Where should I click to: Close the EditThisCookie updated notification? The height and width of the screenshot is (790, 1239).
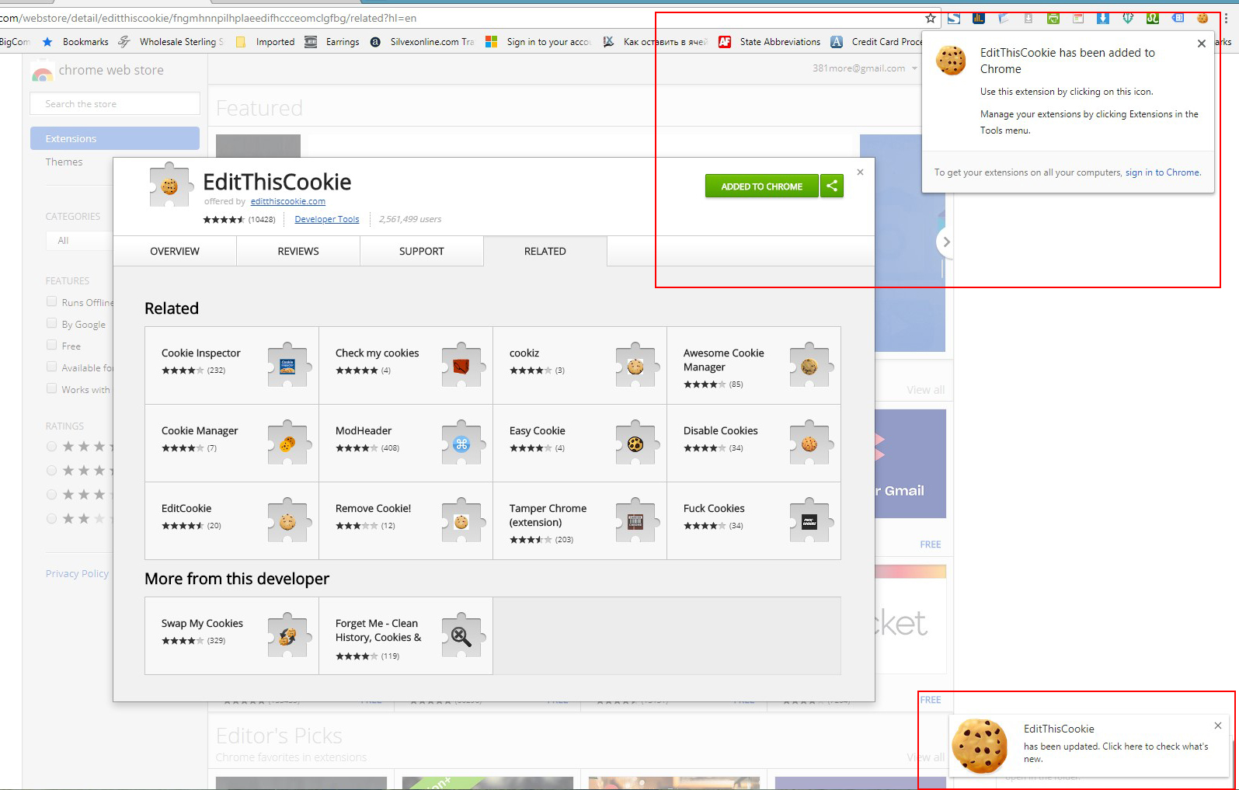(x=1218, y=726)
